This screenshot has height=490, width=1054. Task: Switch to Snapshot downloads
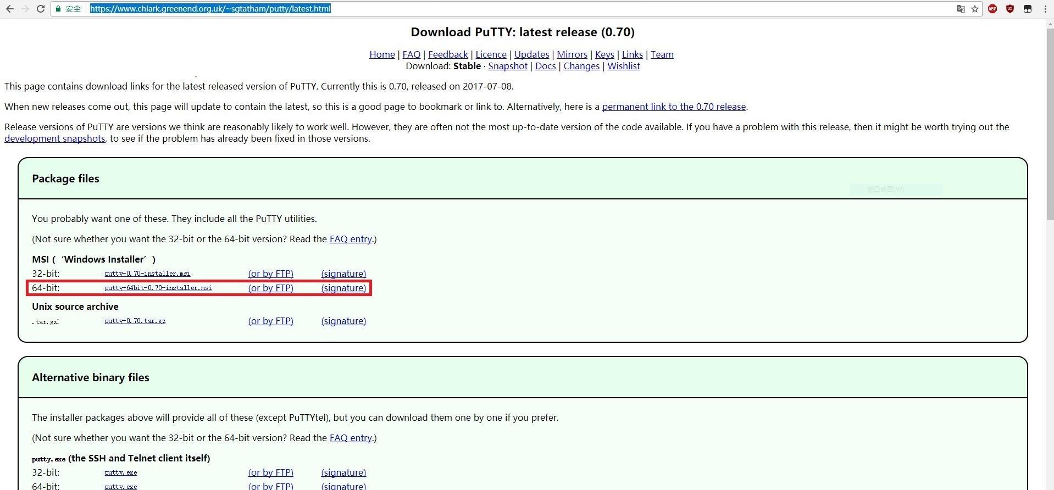[508, 66]
